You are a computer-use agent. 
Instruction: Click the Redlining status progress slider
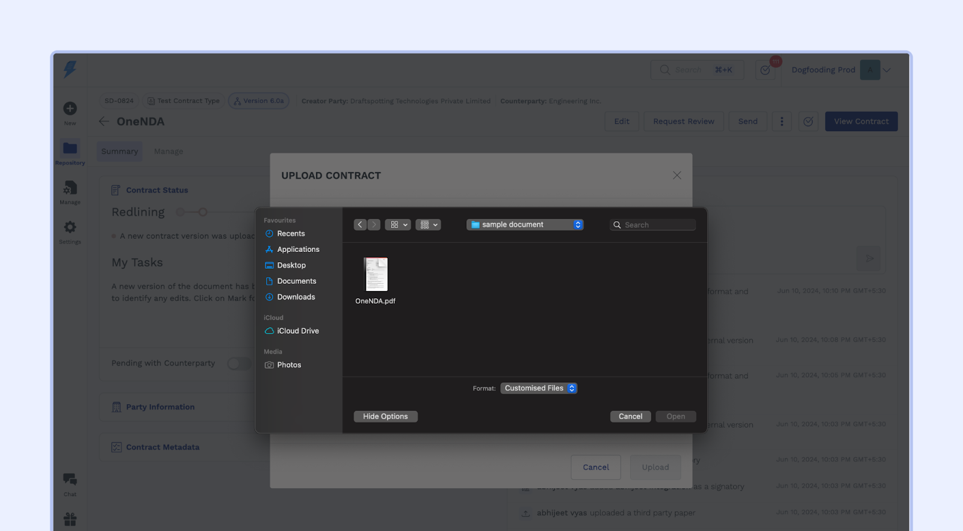192,212
